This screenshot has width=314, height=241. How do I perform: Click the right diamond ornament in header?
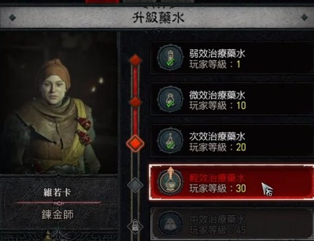tap(305, 17)
